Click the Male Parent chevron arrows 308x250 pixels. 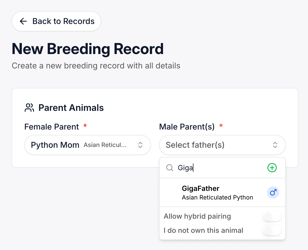click(275, 145)
